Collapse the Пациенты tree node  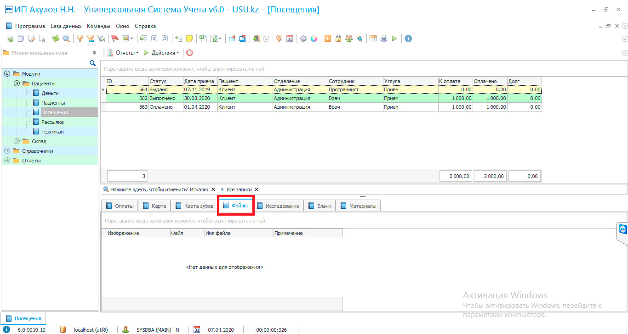(x=17, y=83)
